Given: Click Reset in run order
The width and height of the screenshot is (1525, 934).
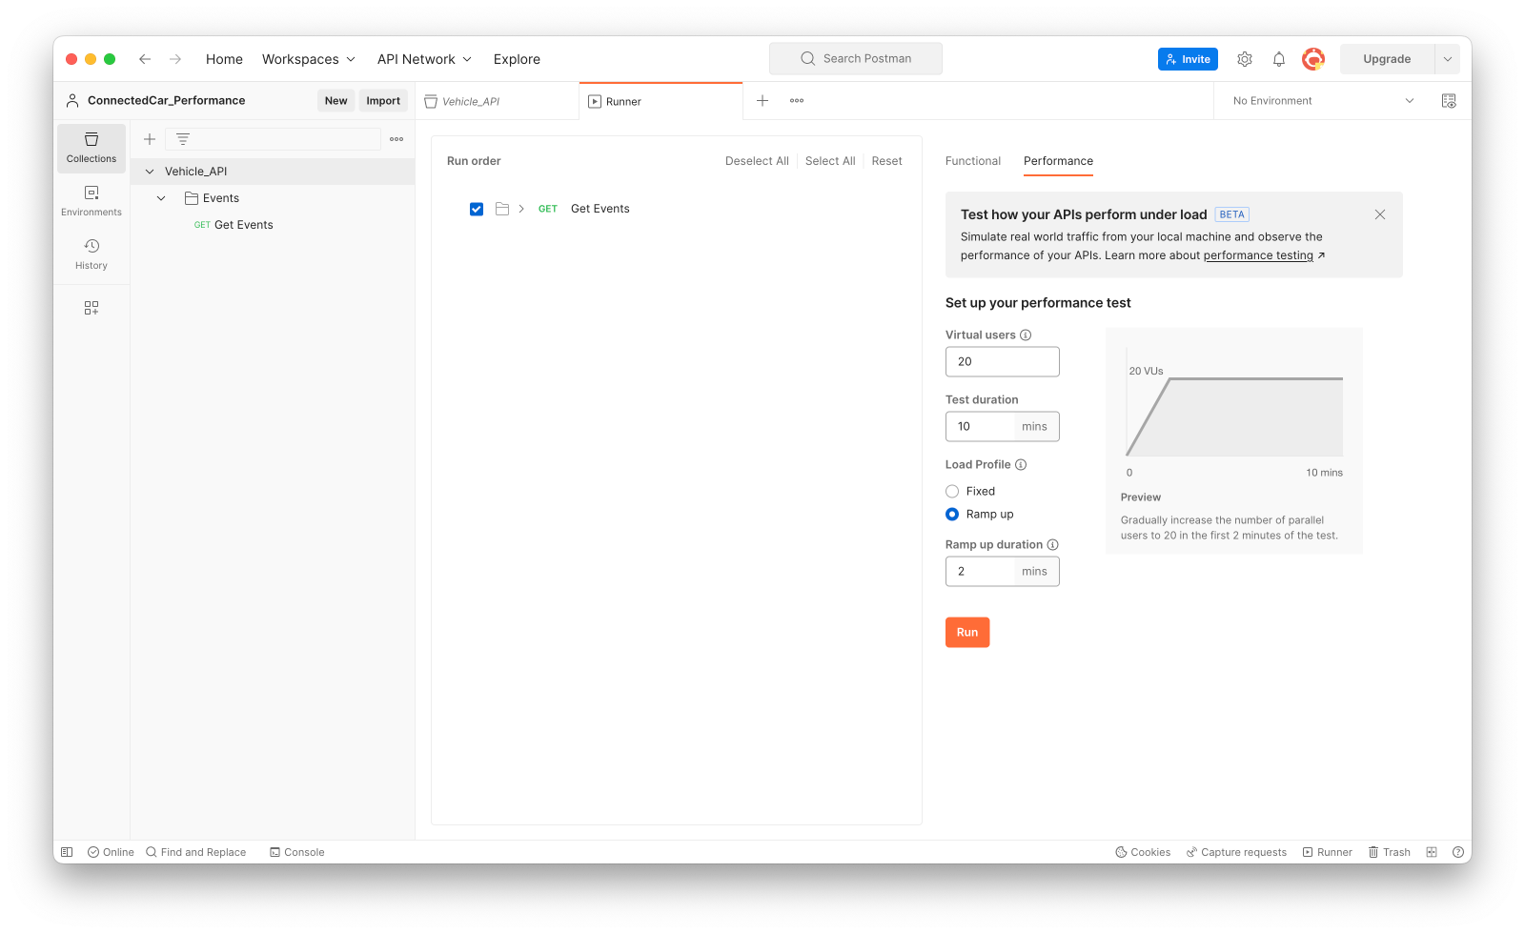Looking at the screenshot, I should pyautogui.click(x=886, y=161).
